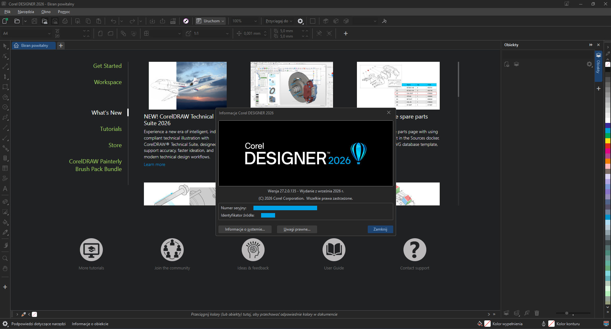The image size is (611, 329).
Task: Select the Text tool in toolbox
Action: pos(5,189)
